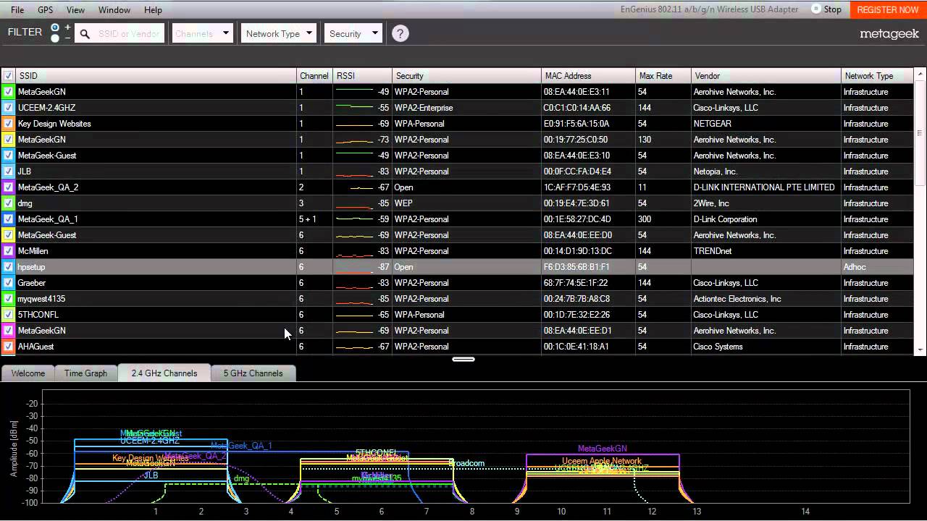Toggle the AHAGuest network checkbox
This screenshot has width=927, height=521.
(8, 347)
